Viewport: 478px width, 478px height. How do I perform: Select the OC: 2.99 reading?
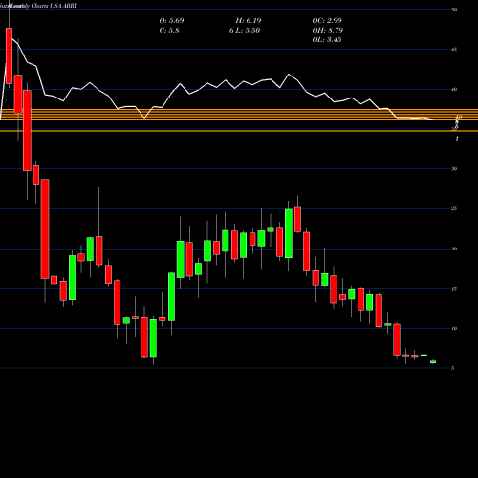point(327,21)
